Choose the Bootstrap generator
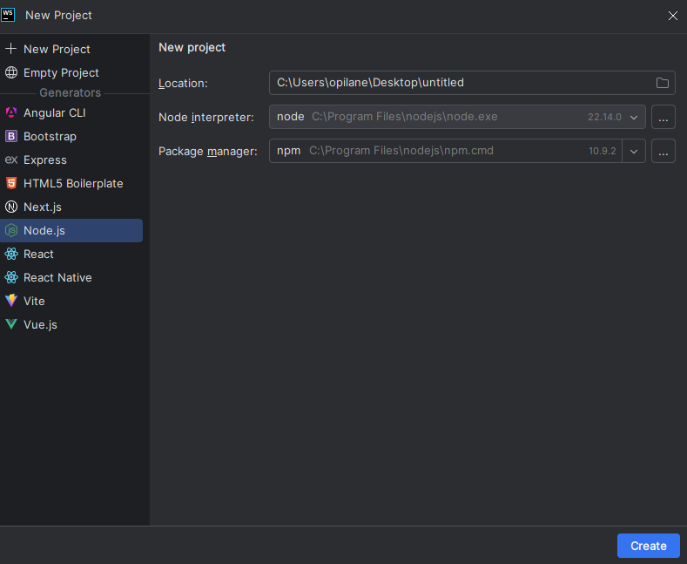Image resolution: width=687 pixels, height=564 pixels. point(71,136)
